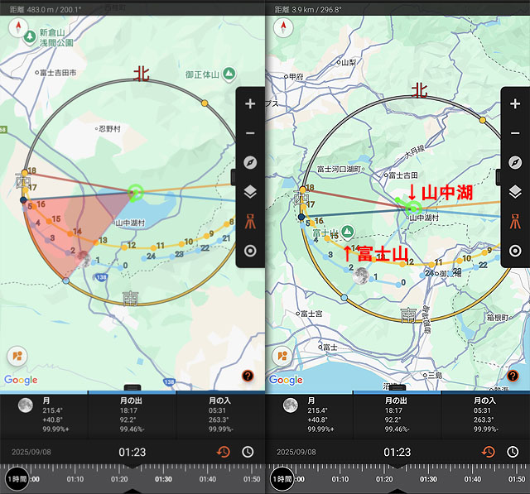Tap the moon icon on left screen map

click(83, 259)
